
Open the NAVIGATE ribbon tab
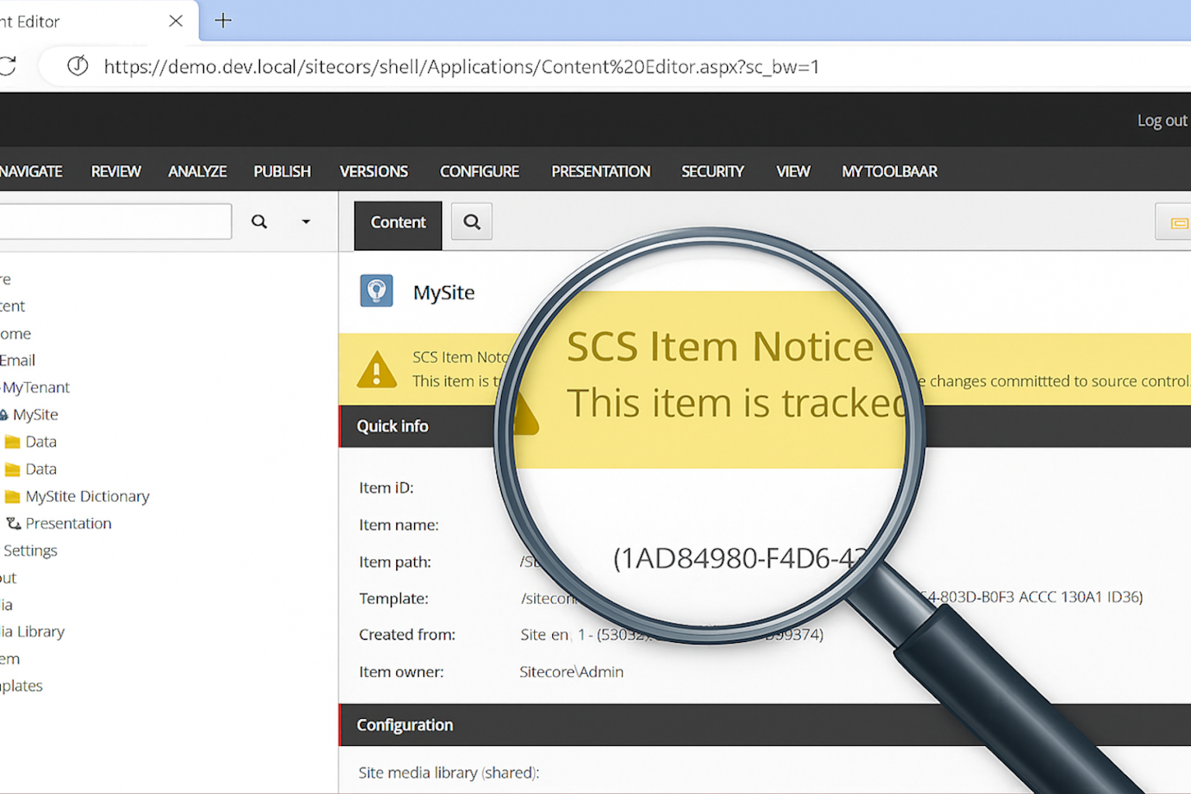[31, 171]
